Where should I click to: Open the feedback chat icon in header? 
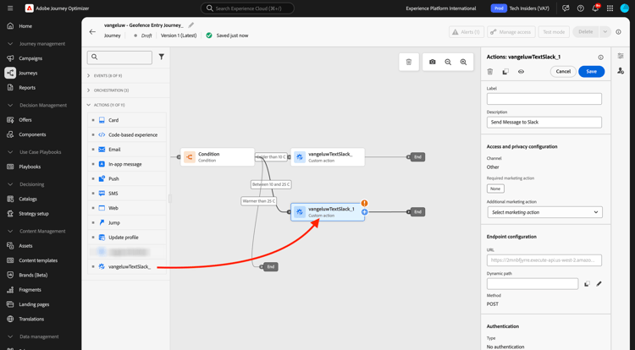coord(566,8)
